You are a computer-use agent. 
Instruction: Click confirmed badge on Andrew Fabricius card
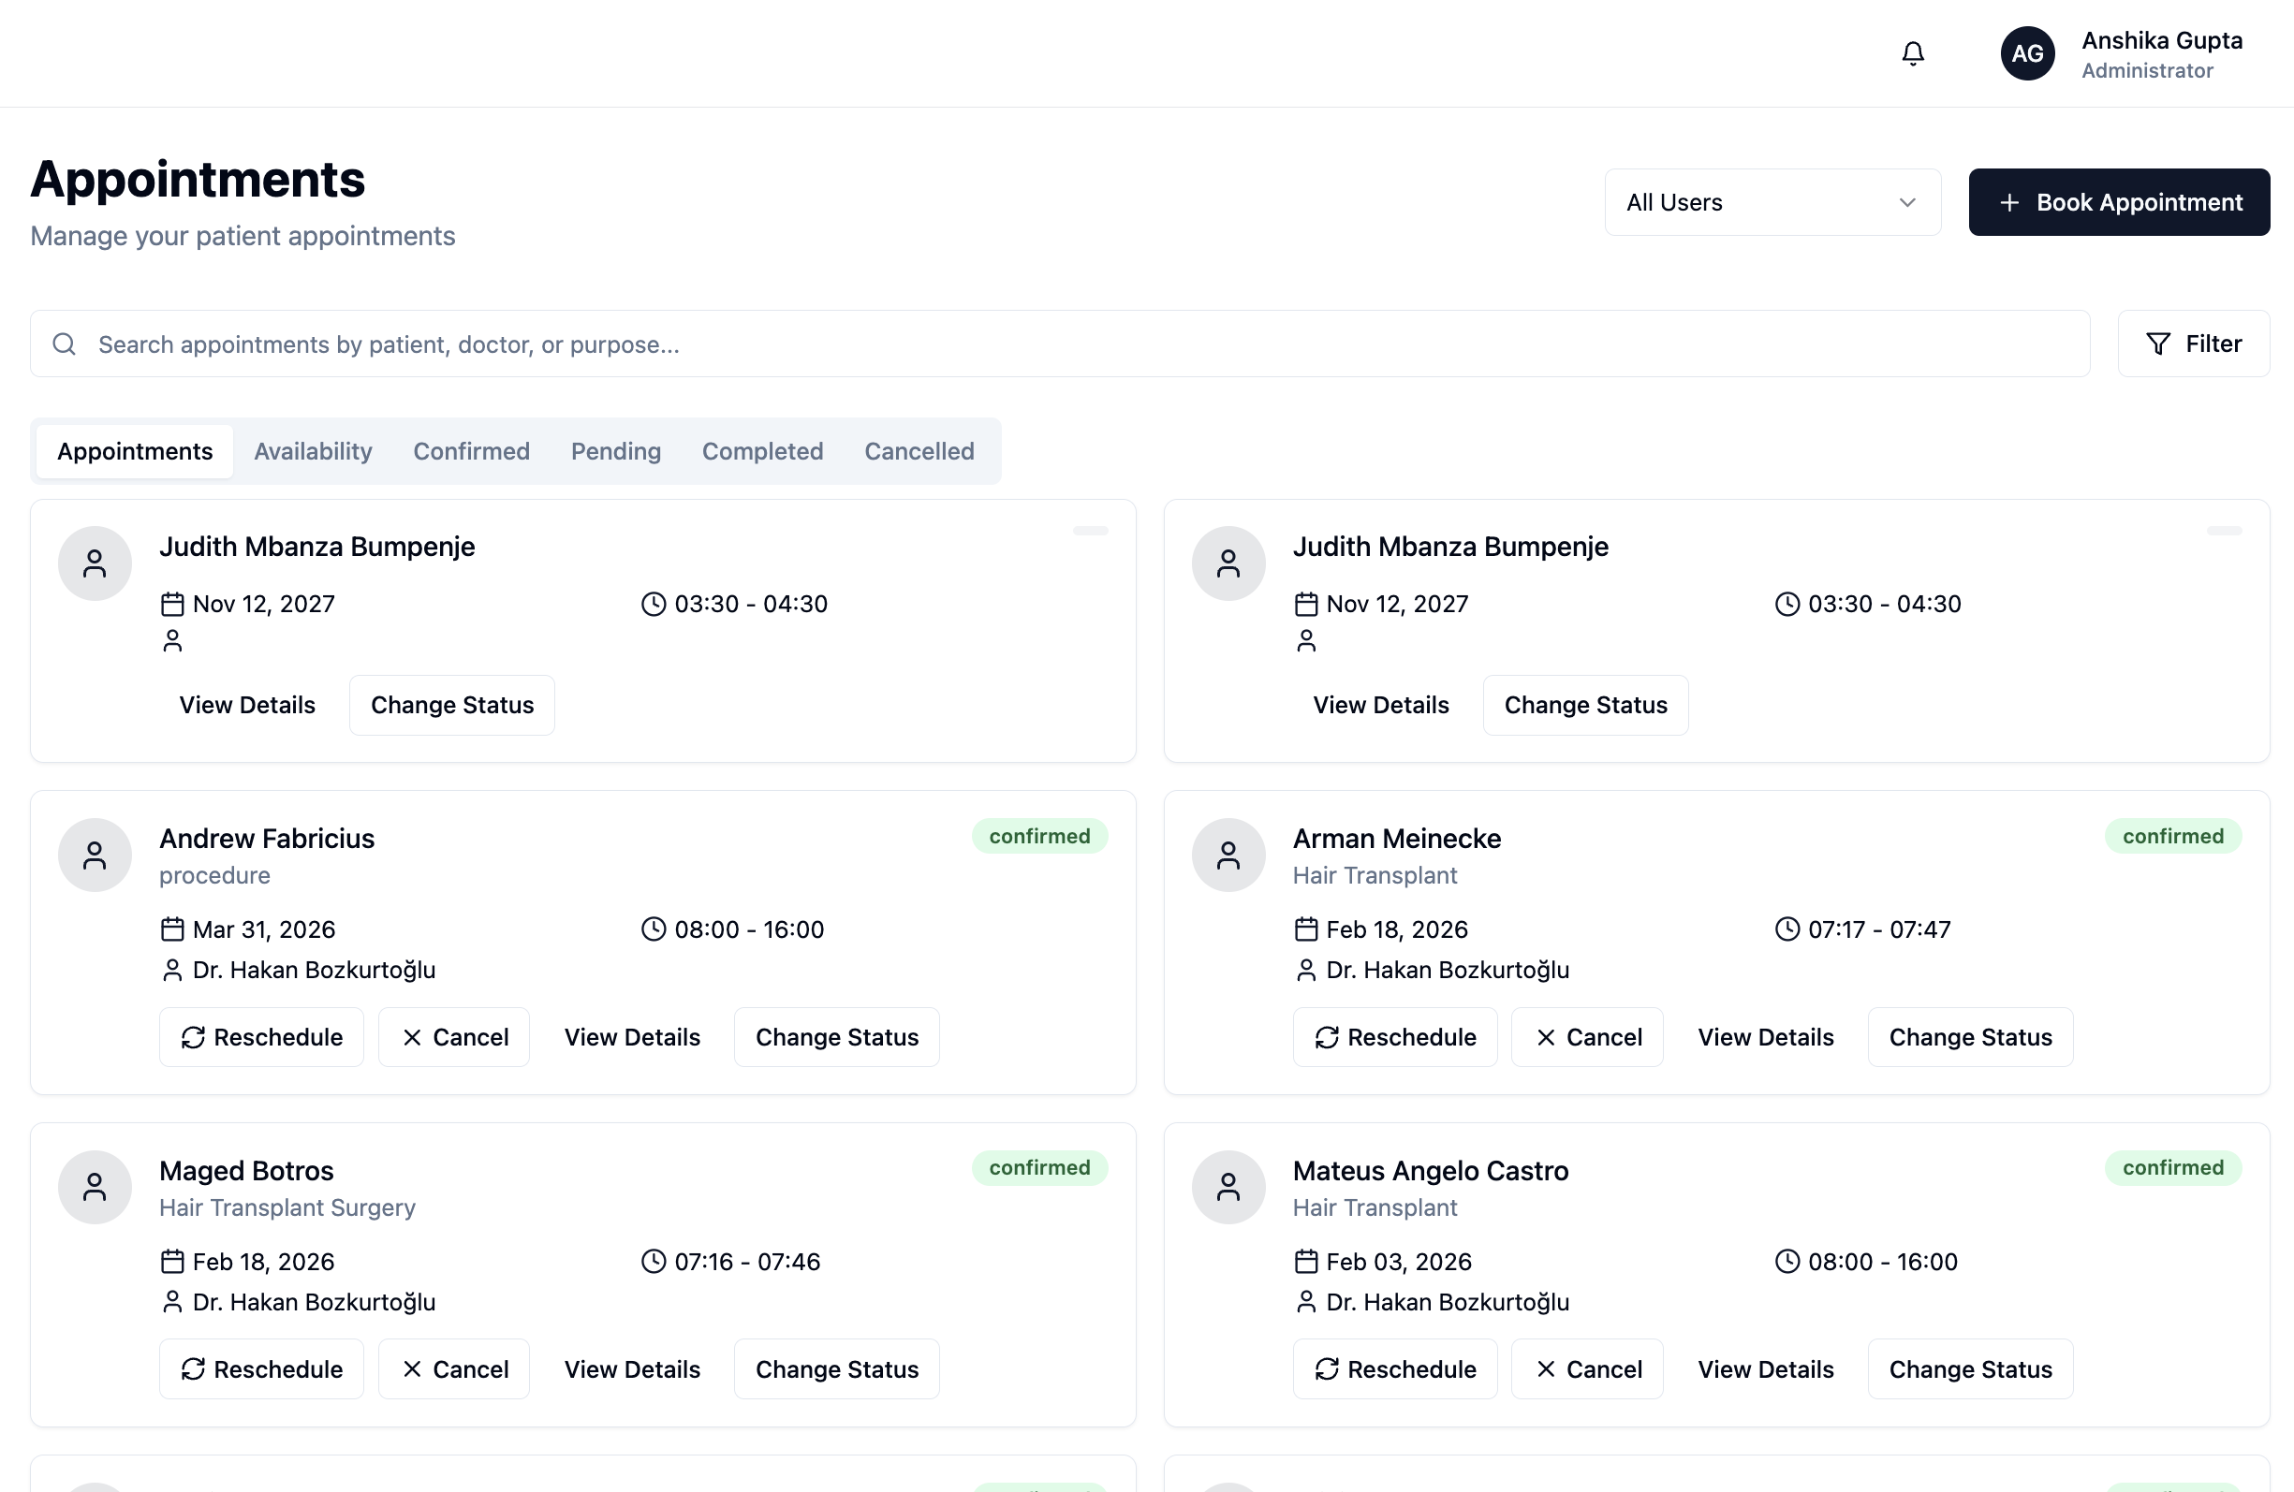(1039, 836)
